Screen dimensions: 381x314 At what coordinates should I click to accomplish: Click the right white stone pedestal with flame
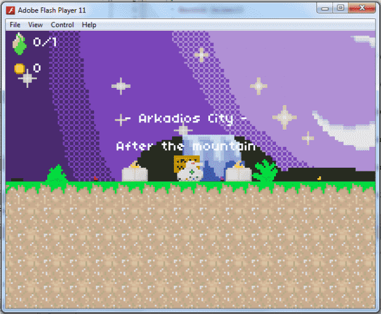238,172
